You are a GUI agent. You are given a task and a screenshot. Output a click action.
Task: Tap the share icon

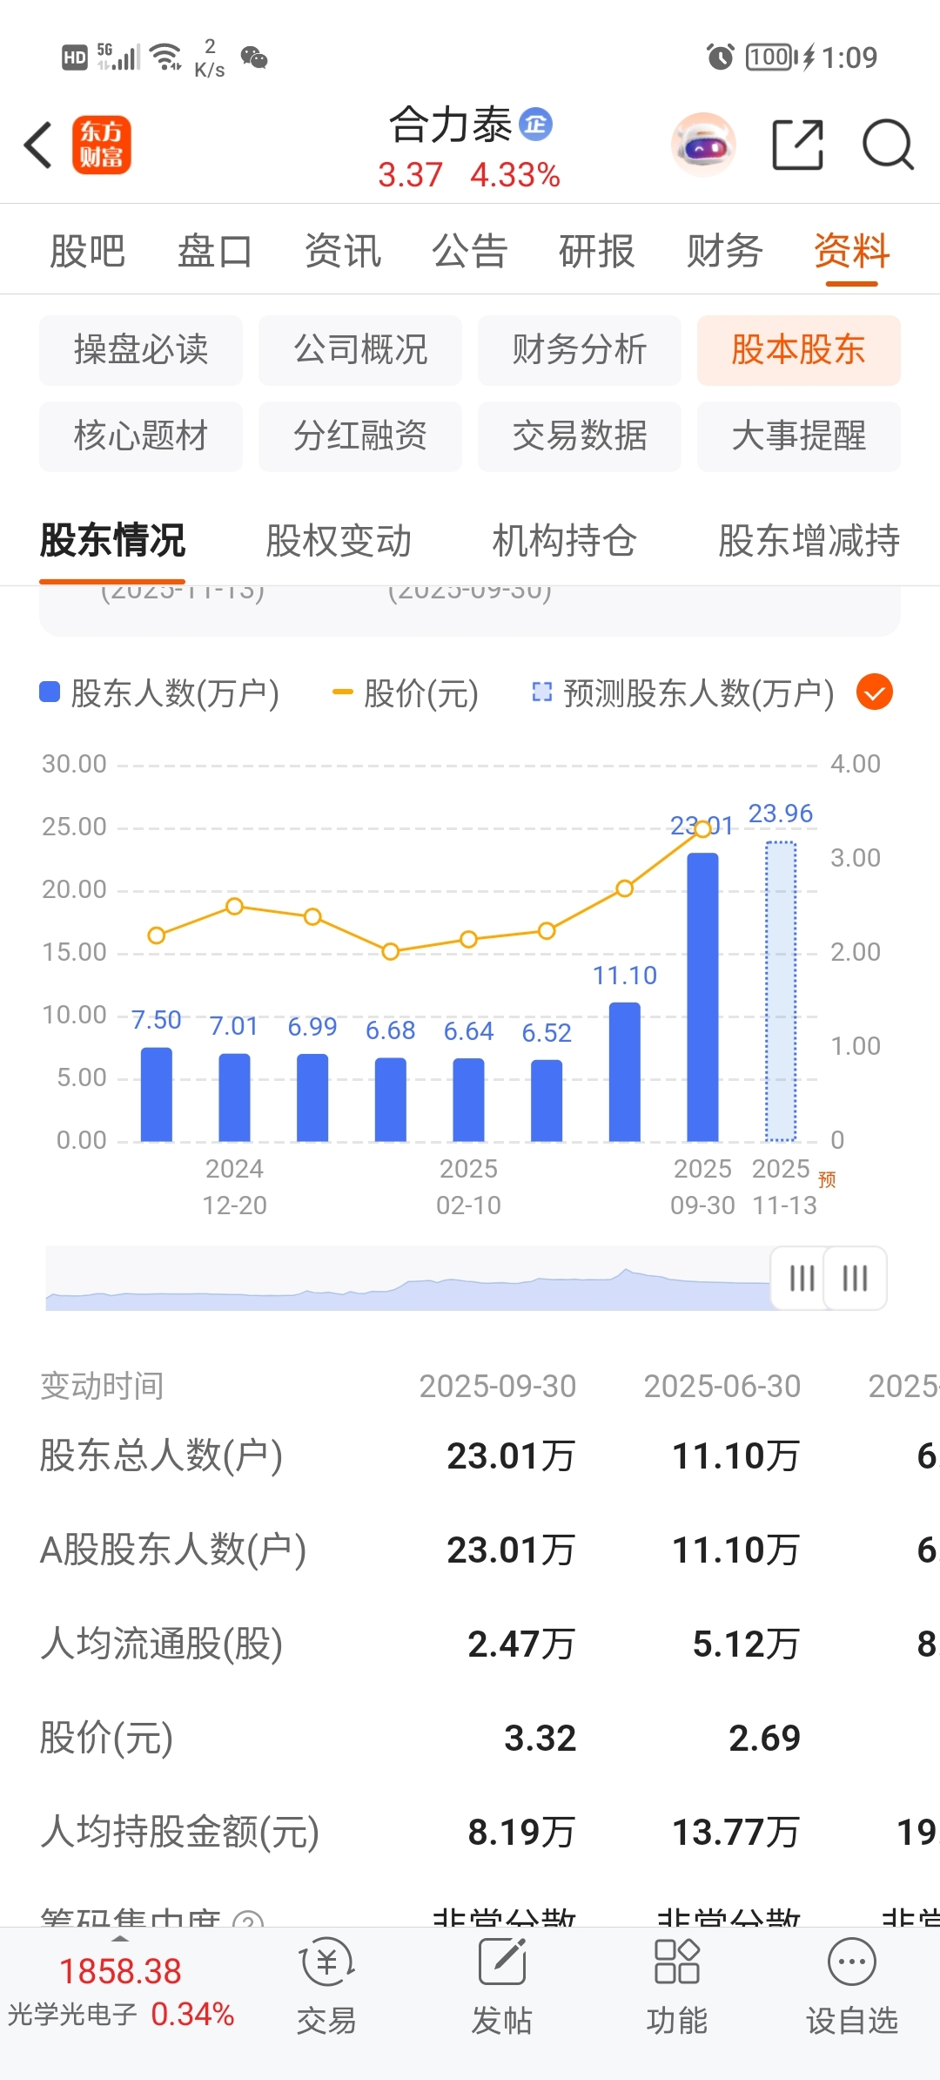(797, 145)
